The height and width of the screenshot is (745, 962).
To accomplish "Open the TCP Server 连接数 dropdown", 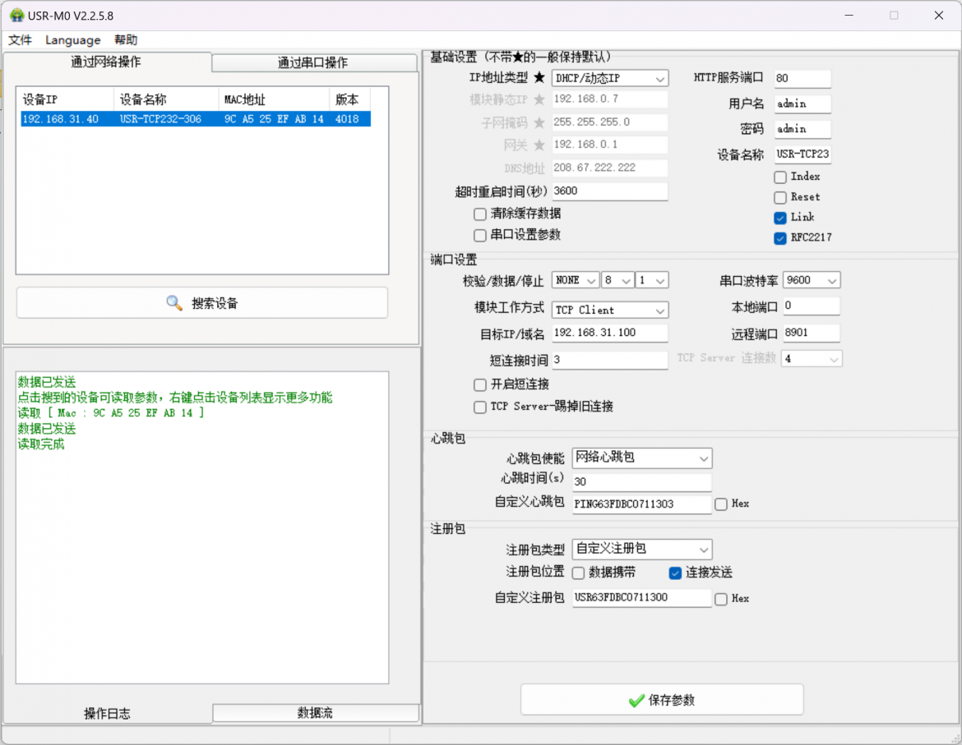I will point(811,359).
